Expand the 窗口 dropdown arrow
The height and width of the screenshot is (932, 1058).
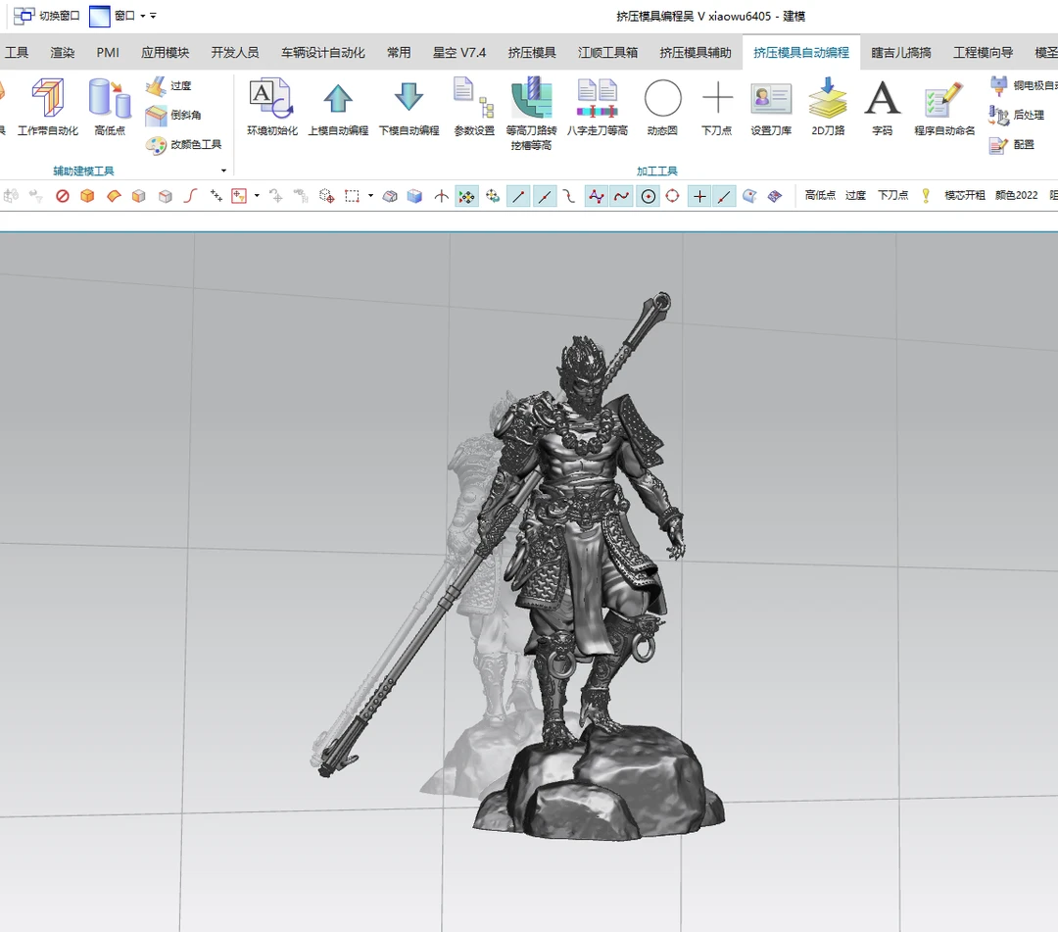[143, 16]
